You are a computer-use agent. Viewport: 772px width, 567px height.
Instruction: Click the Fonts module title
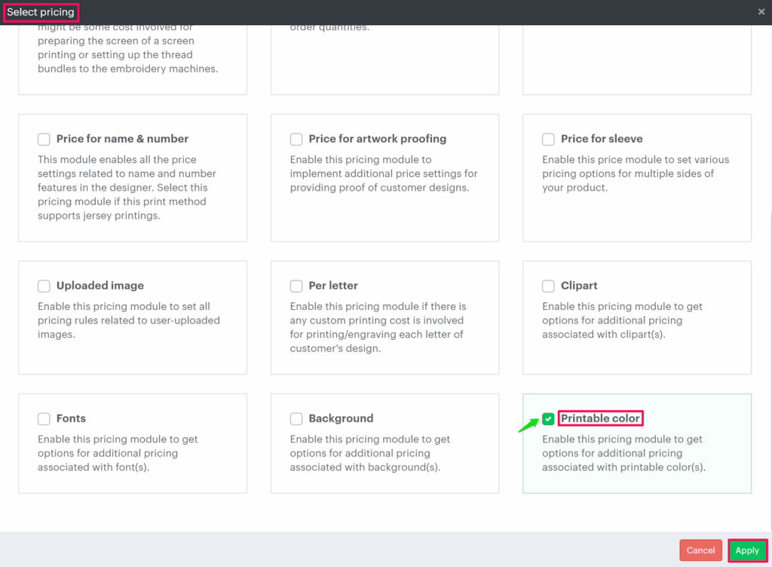pyautogui.click(x=71, y=418)
